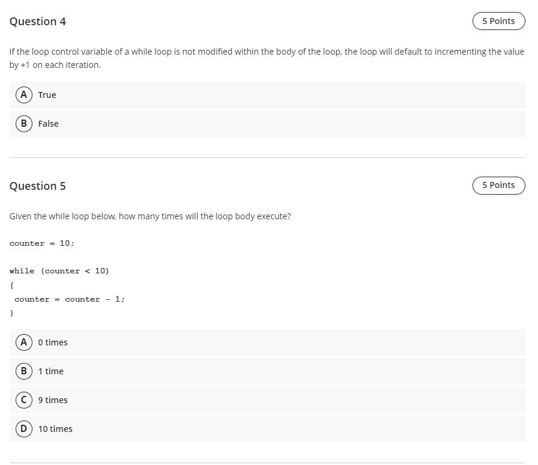
Task: Click the 5 Points badge for Question 5
Action: (x=498, y=186)
